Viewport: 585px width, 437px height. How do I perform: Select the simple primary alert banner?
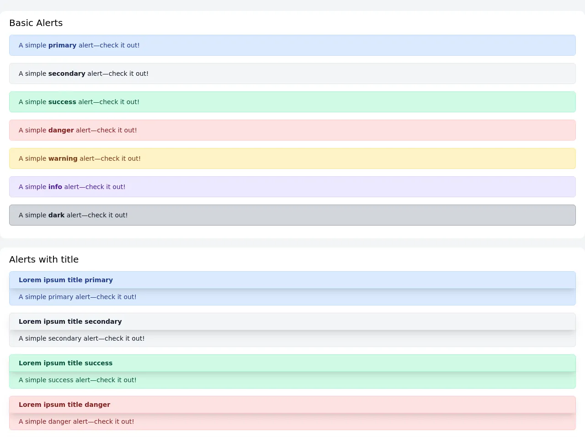click(x=292, y=45)
